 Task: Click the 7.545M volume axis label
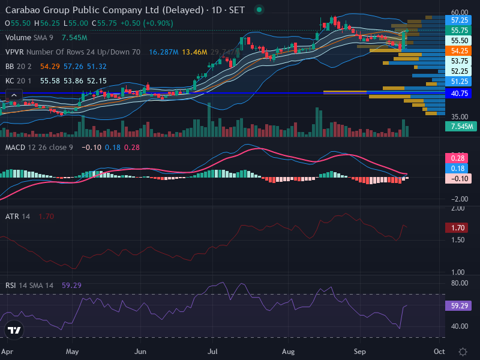pos(461,127)
